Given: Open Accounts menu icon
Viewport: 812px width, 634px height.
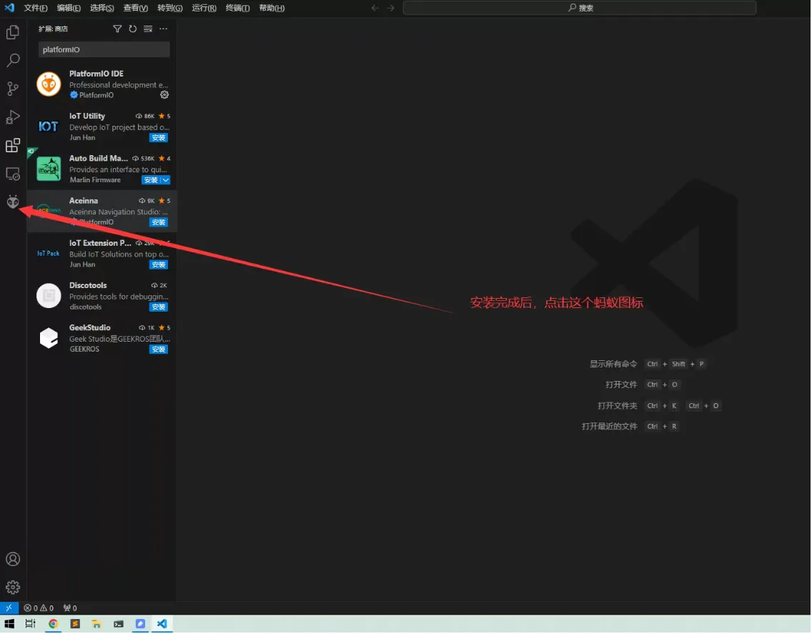Looking at the screenshot, I should point(12,560).
